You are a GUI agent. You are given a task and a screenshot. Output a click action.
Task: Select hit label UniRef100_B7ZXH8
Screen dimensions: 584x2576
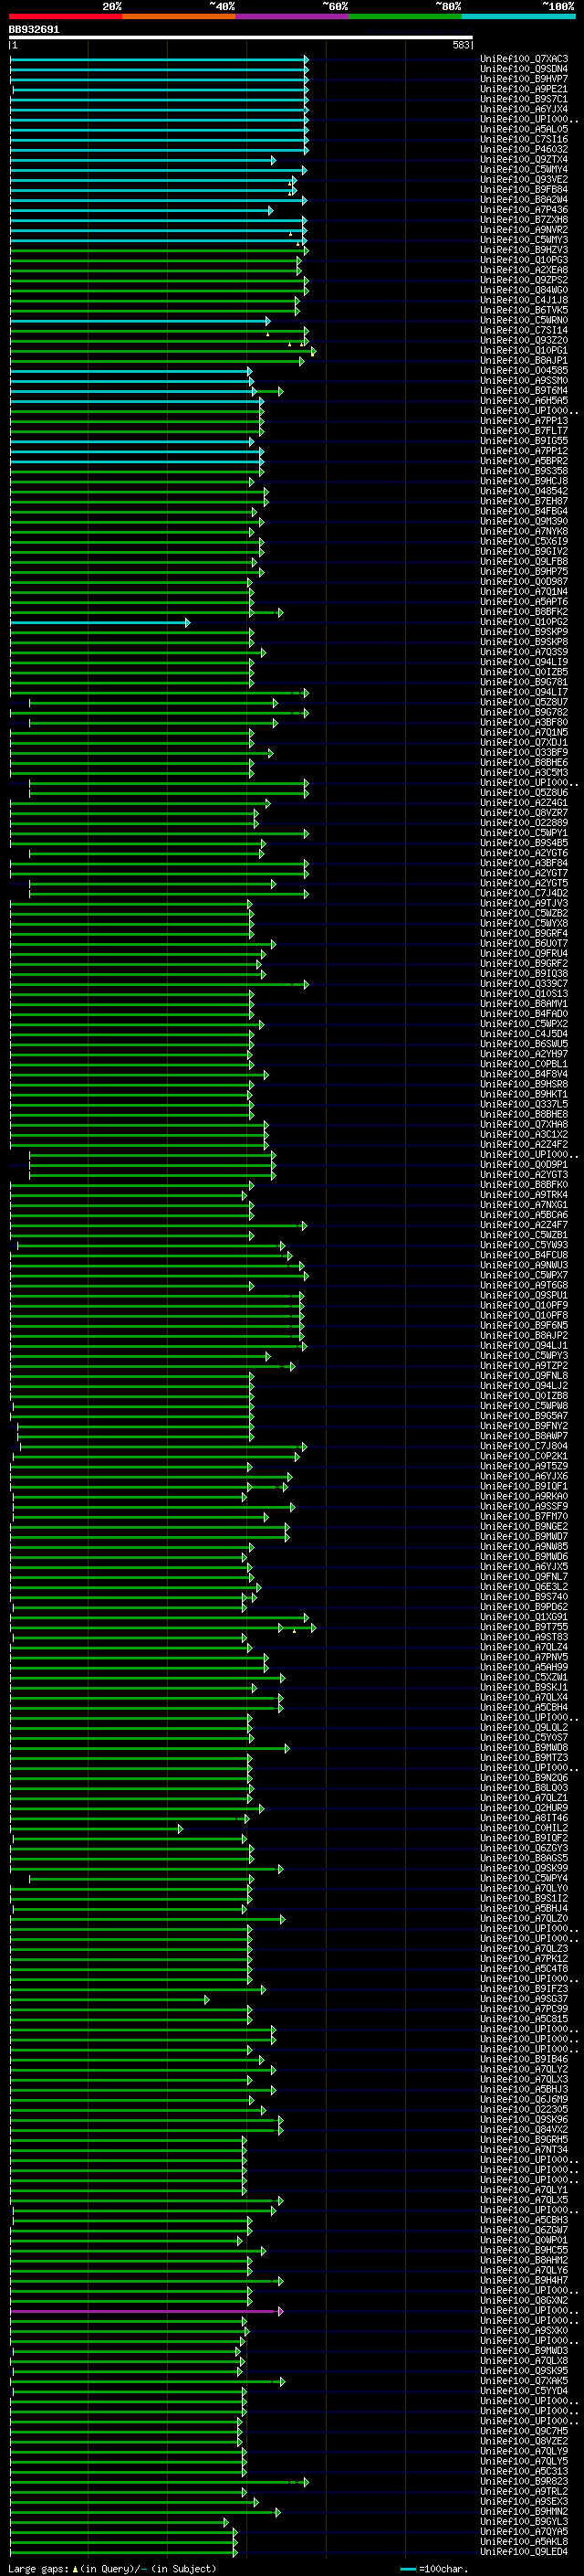coord(524,220)
